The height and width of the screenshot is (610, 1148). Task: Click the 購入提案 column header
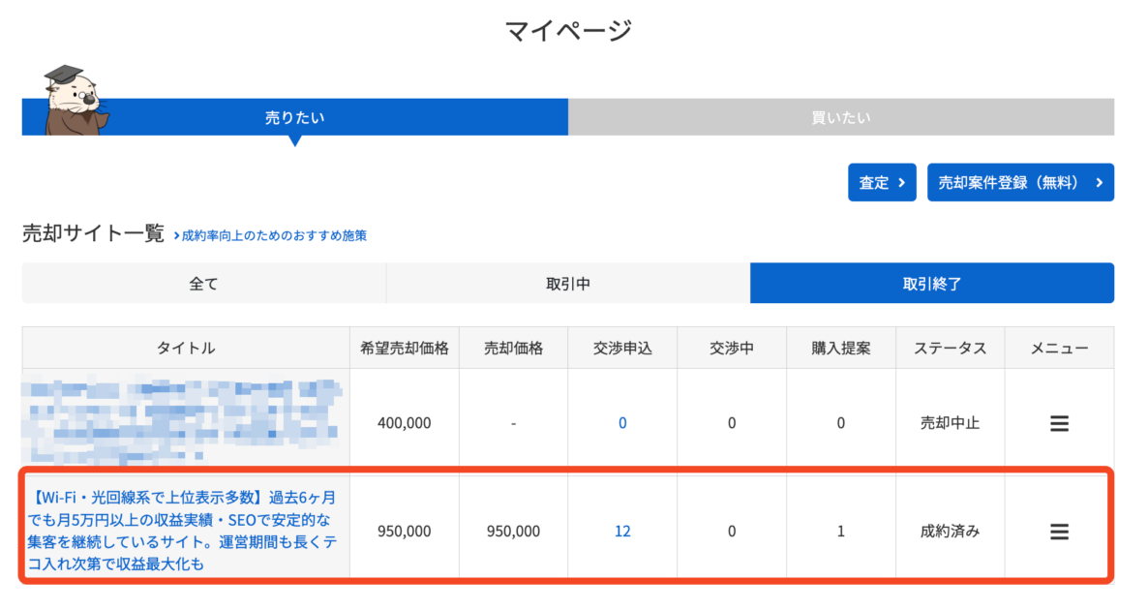click(840, 348)
